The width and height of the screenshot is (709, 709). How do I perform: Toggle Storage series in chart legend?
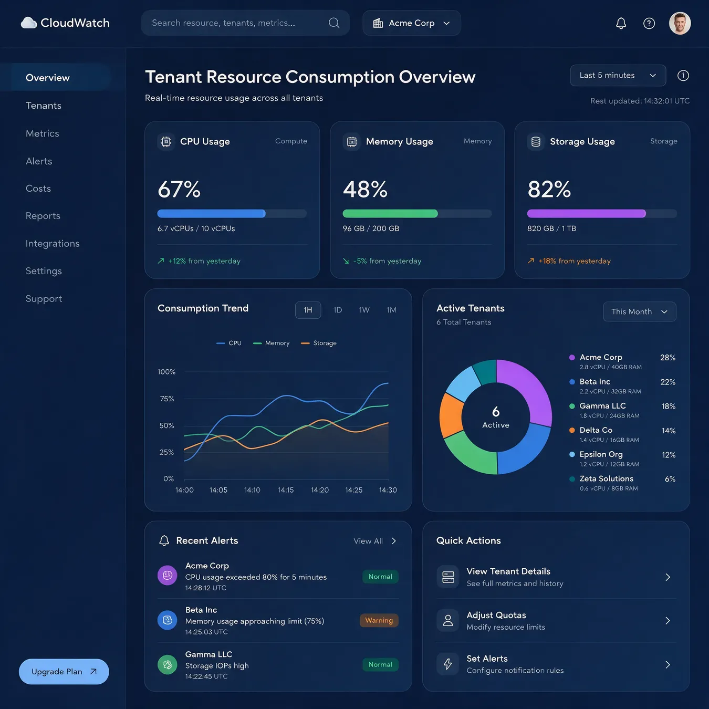319,343
